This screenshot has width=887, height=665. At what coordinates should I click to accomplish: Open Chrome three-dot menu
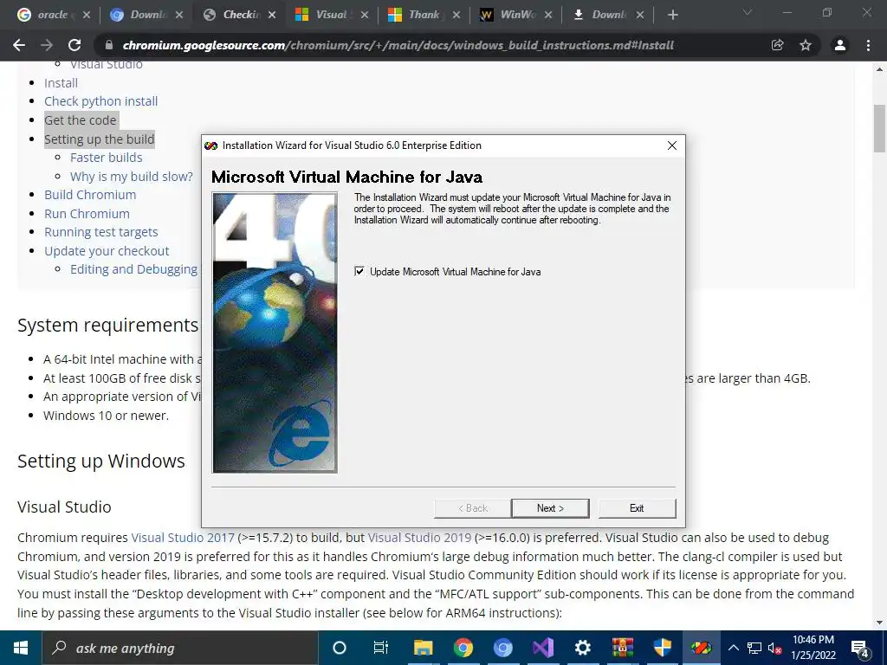(x=868, y=45)
